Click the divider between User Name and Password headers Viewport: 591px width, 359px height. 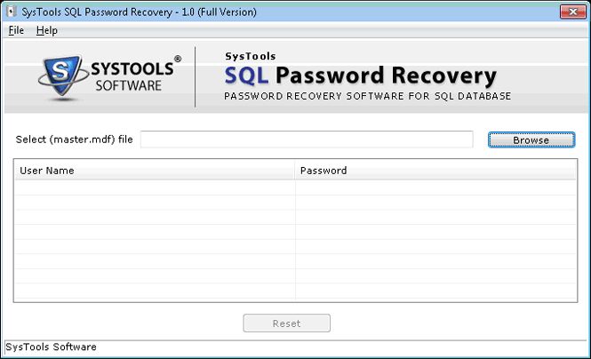coord(295,171)
